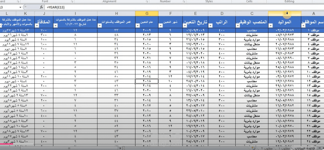Select hire date cell ١٩/١٢/٢٠١٦
324x150 pixels.
195,126
